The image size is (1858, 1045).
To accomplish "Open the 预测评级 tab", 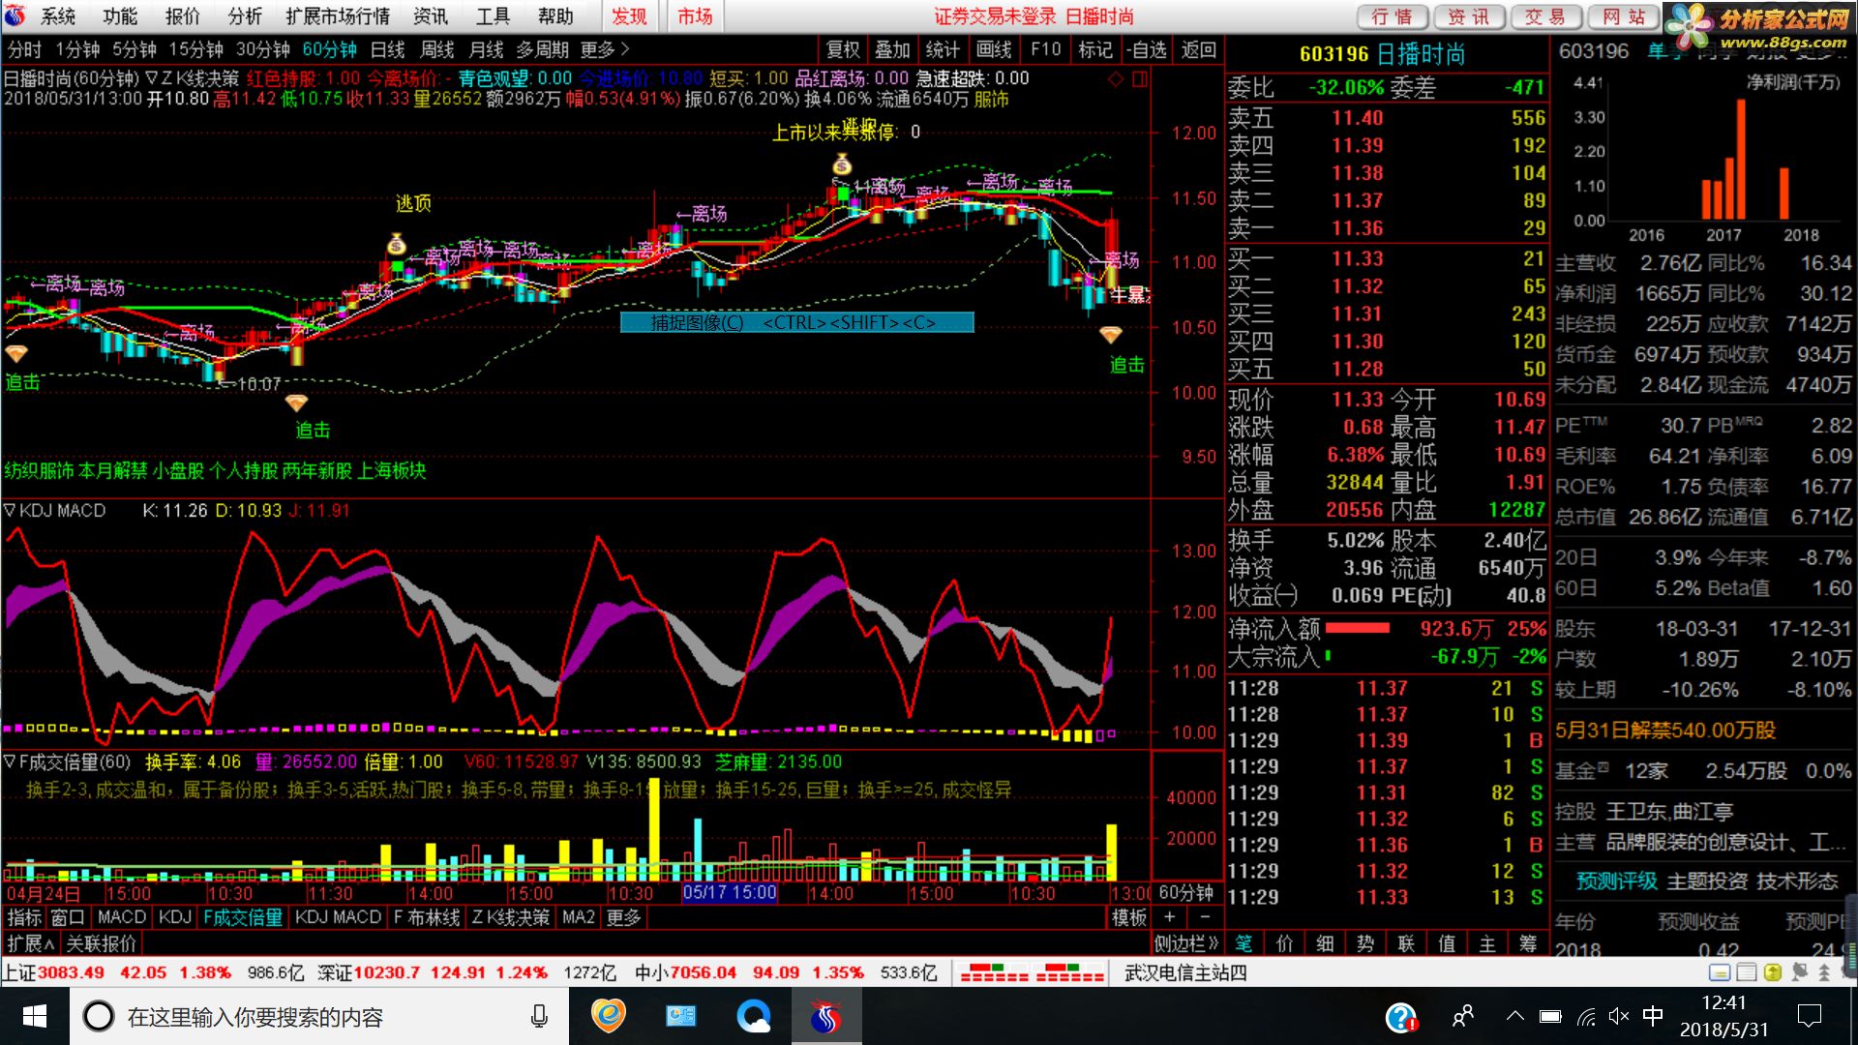I will 1616,881.
